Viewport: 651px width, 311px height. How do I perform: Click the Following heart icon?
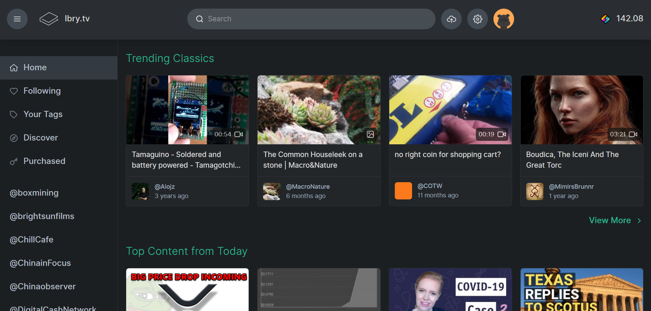pos(14,91)
